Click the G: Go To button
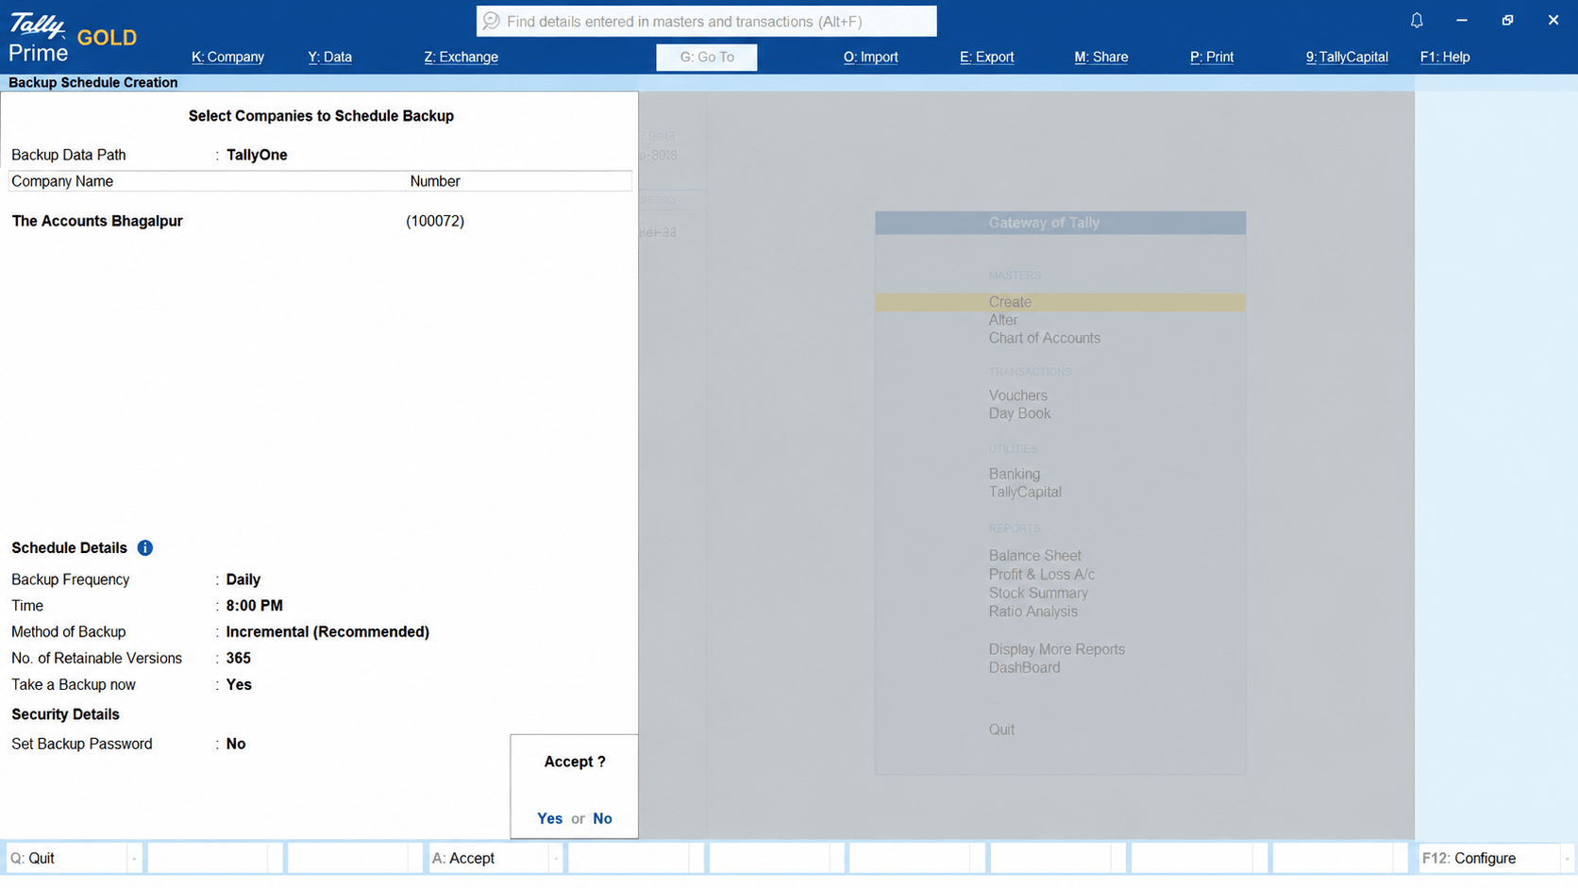 707,57
